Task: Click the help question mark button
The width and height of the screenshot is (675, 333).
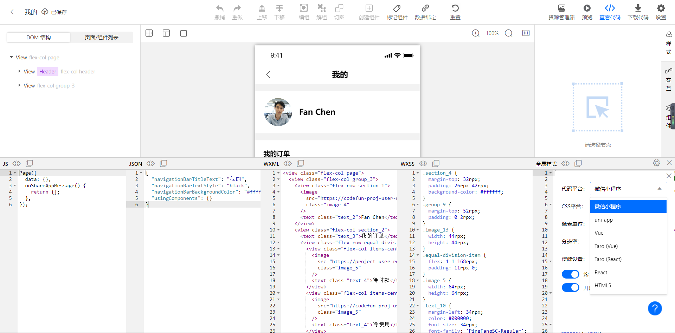Action: click(x=655, y=308)
